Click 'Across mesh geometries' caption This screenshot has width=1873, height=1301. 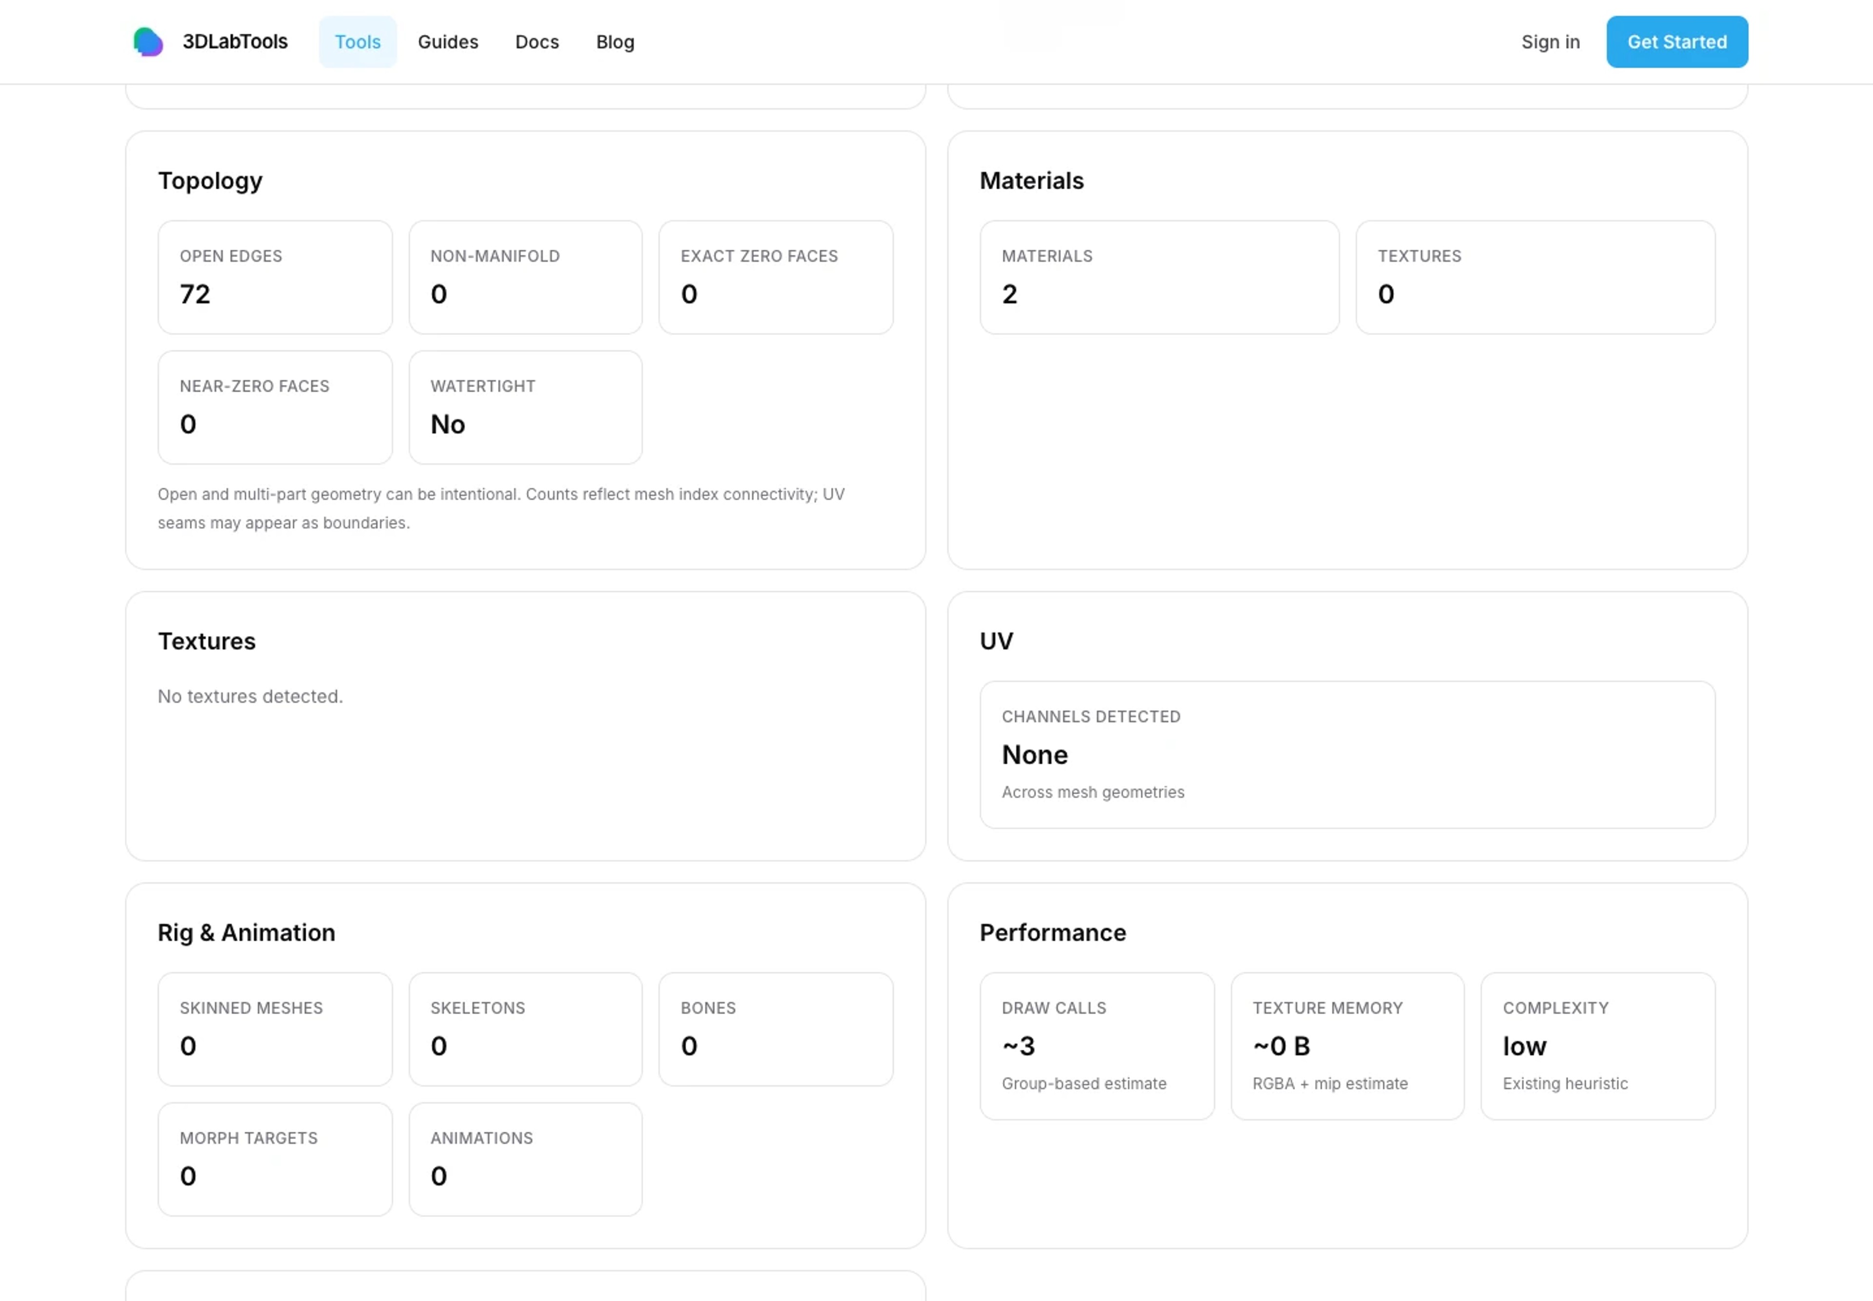click(x=1092, y=792)
